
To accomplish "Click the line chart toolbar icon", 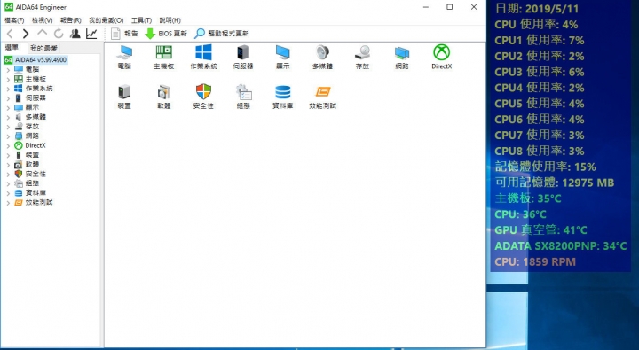I will pos(91,34).
